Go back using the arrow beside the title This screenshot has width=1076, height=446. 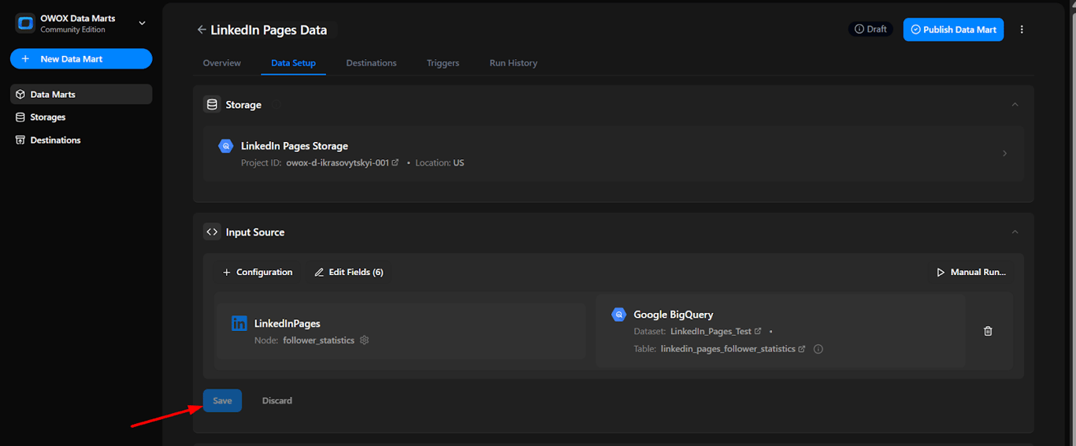202,30
